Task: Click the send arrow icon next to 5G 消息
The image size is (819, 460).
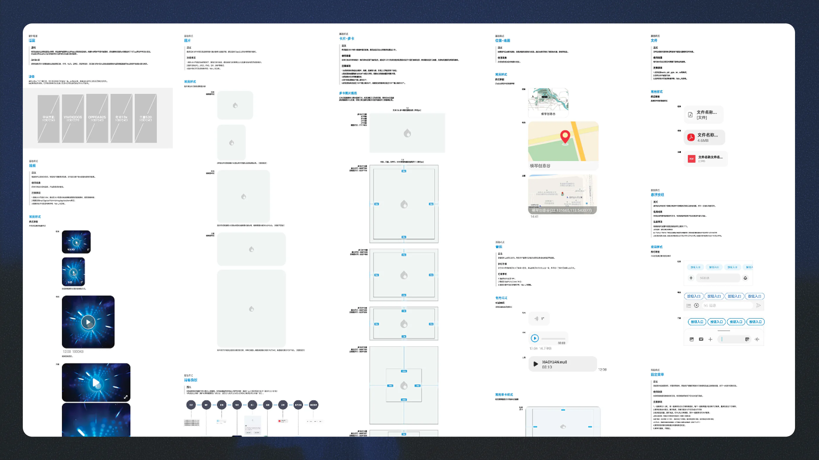Action: click(x=758, y=305)
